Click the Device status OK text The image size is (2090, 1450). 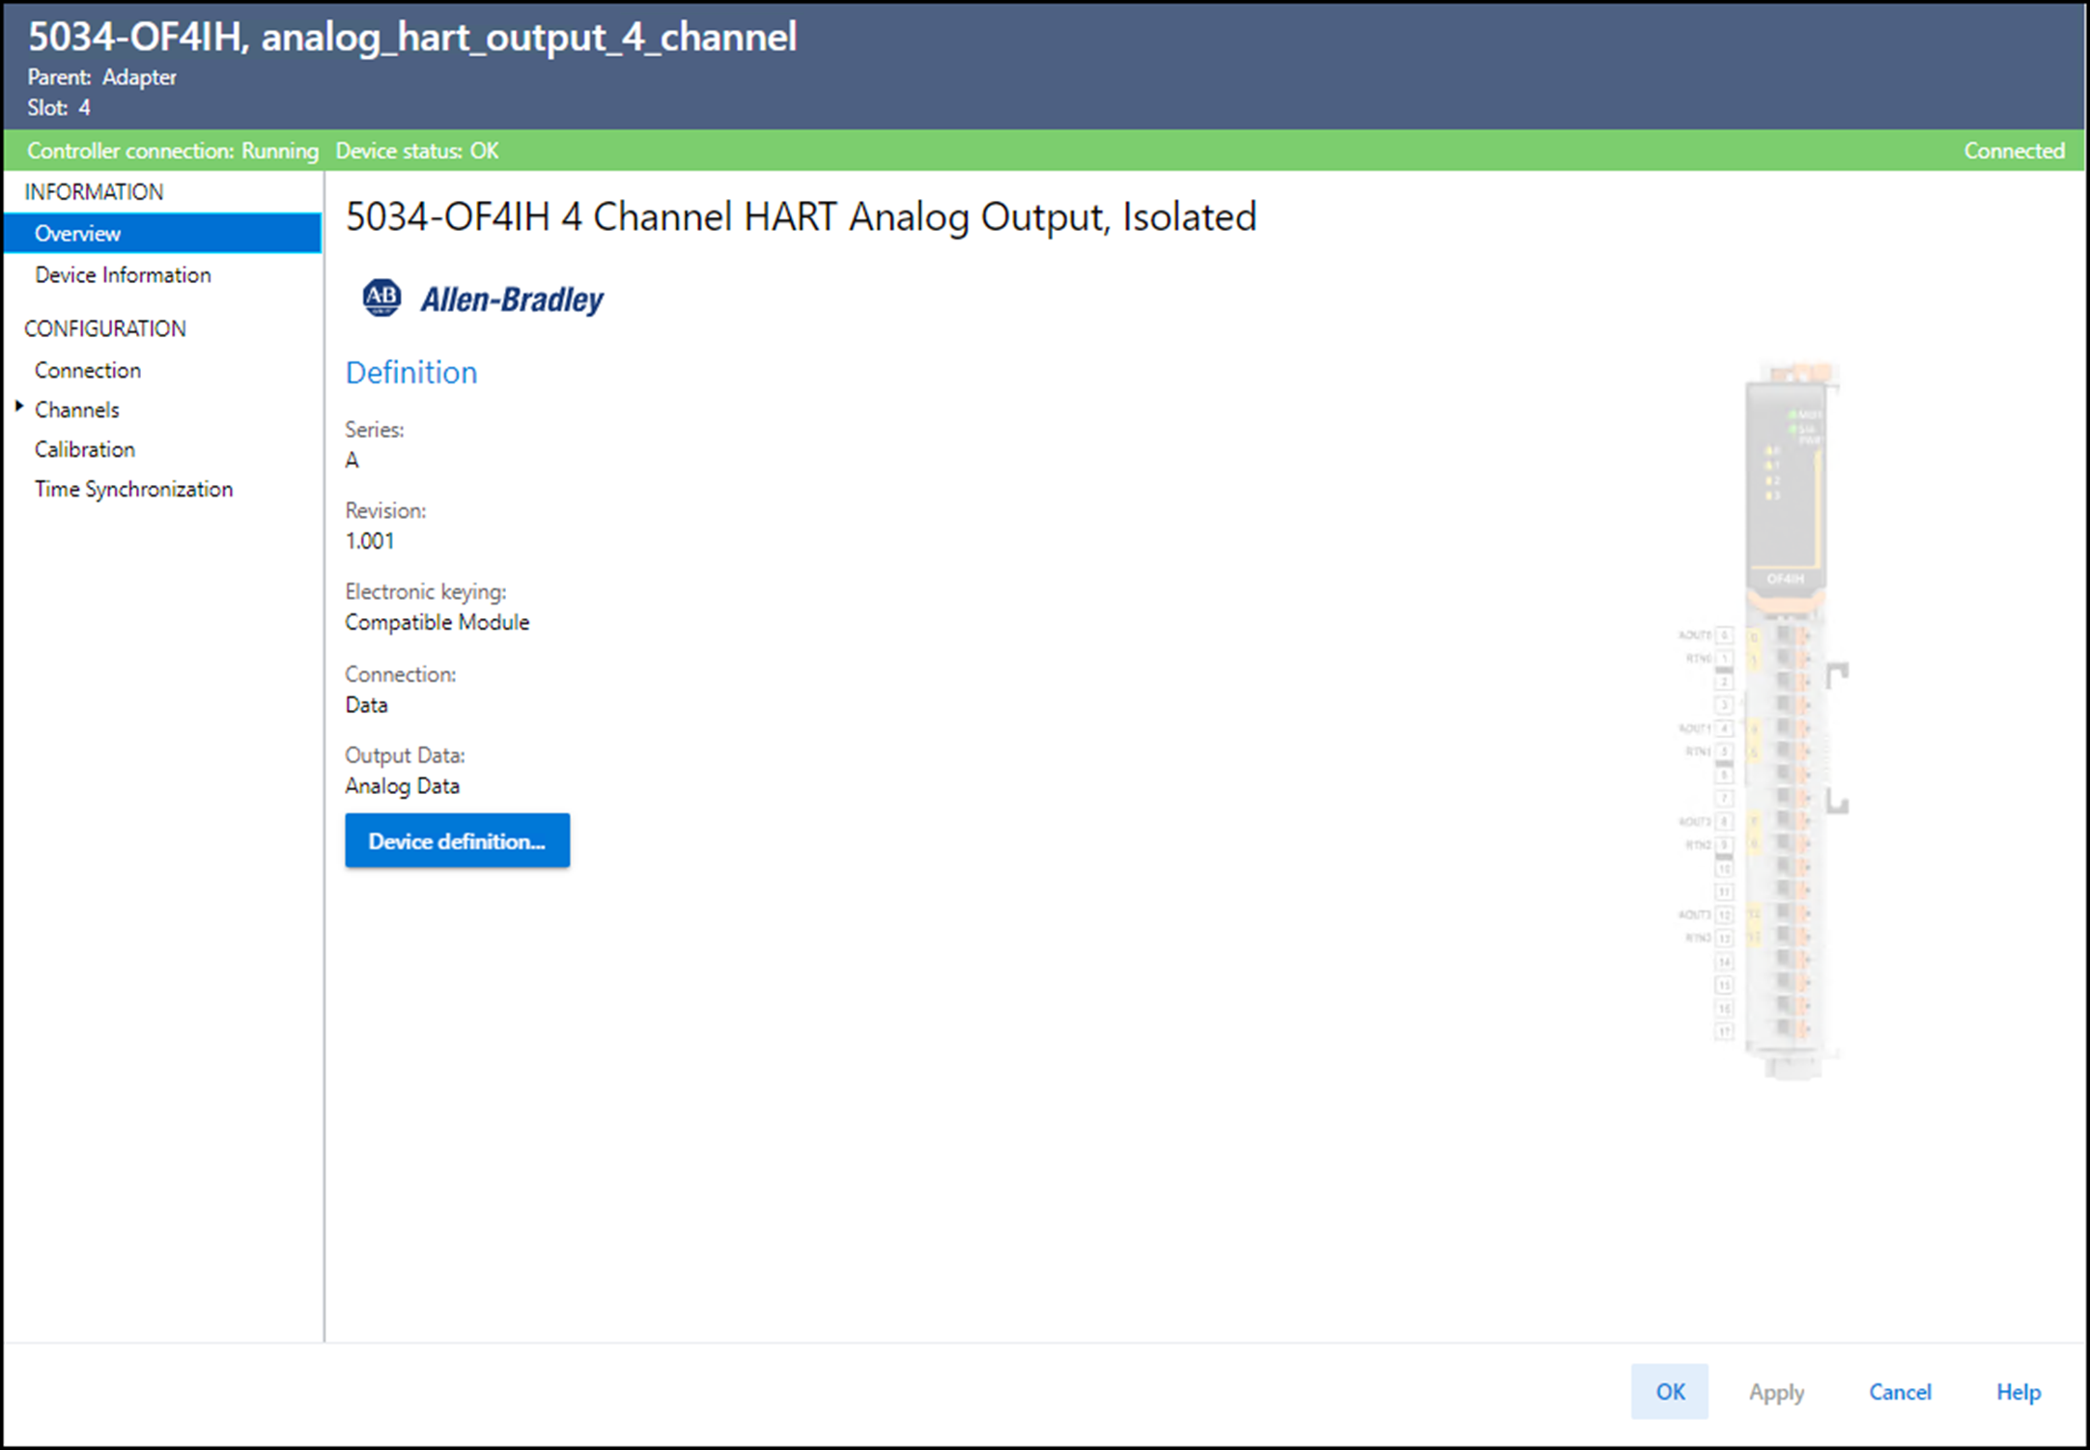coord(417,152)
